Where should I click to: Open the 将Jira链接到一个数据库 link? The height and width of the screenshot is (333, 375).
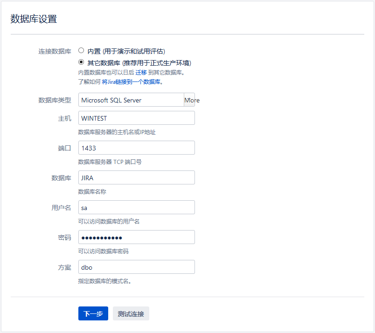point(131,82)
